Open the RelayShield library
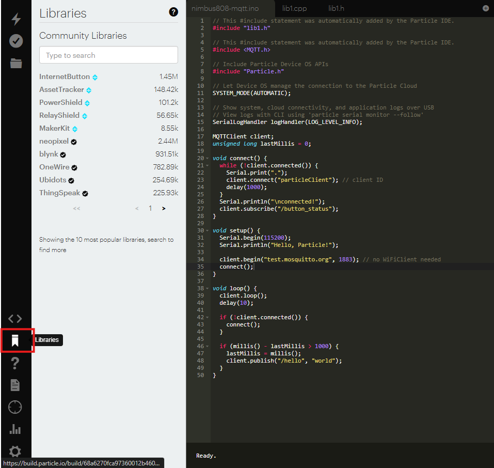 (x=59, y=115)
